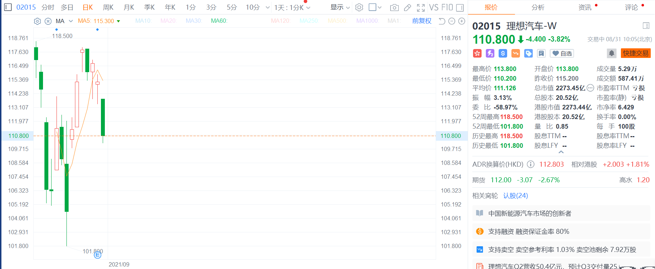This screenshot has height=269, width=655.
Task: Open the 评论 comments tab
Action: (631, 7)
